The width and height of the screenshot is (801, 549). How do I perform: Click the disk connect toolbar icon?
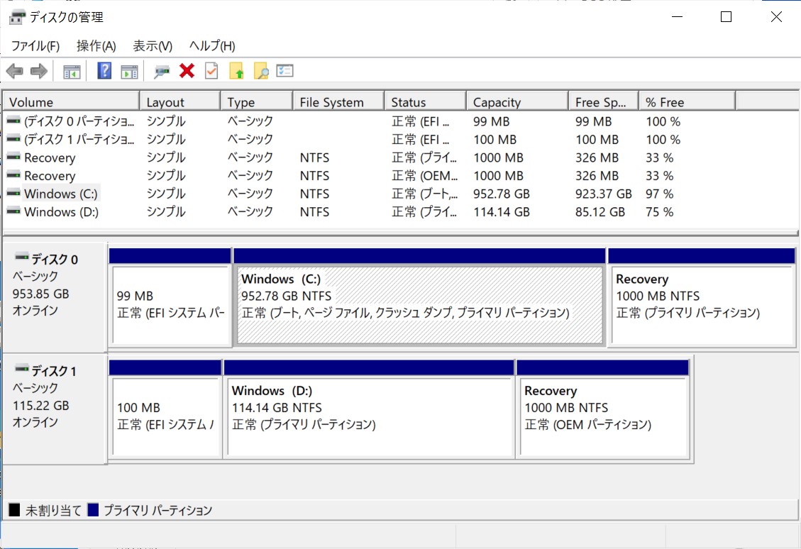[162, 72]
